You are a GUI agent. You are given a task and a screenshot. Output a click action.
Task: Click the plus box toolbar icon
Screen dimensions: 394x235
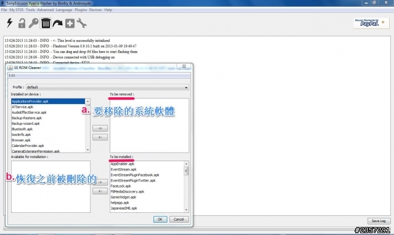[x=70, y=23]
